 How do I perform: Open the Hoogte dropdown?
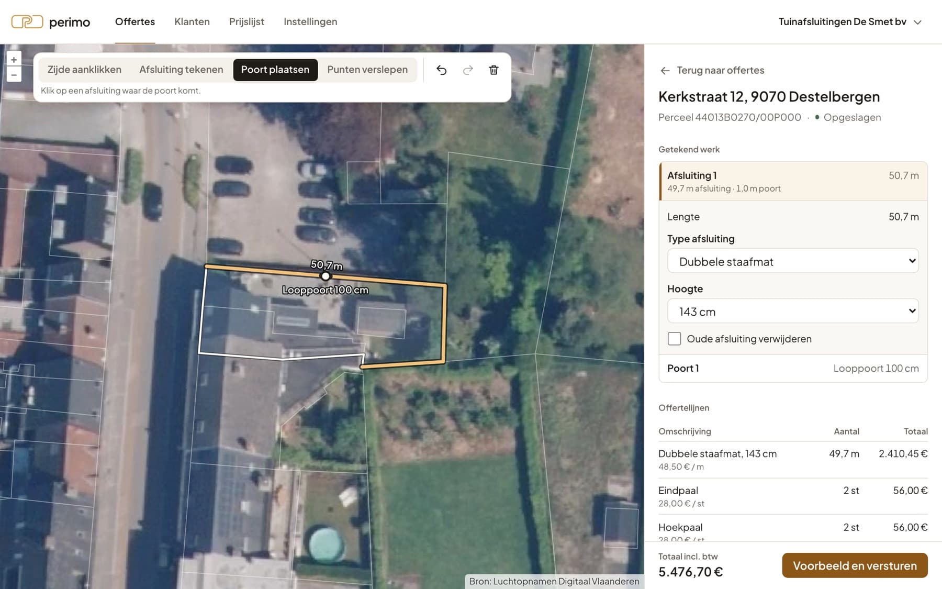tap(793, 311)
